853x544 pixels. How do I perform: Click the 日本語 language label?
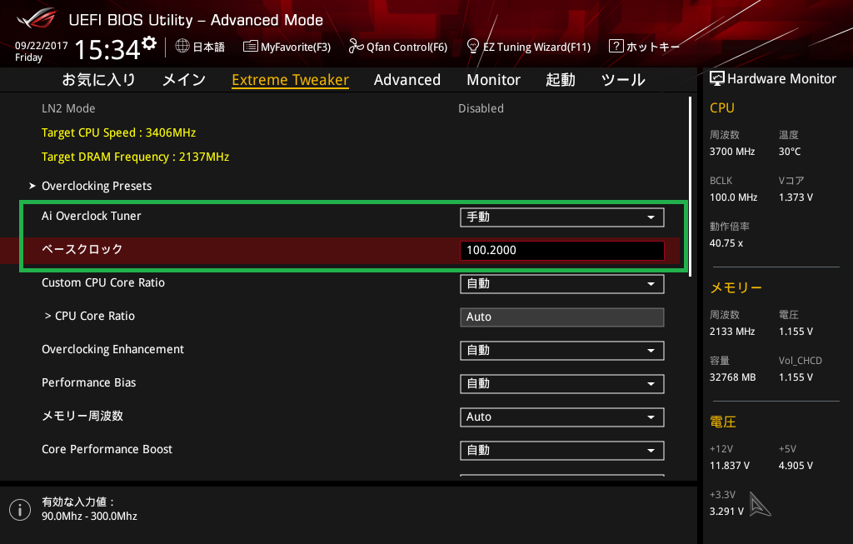coord(209,47)
